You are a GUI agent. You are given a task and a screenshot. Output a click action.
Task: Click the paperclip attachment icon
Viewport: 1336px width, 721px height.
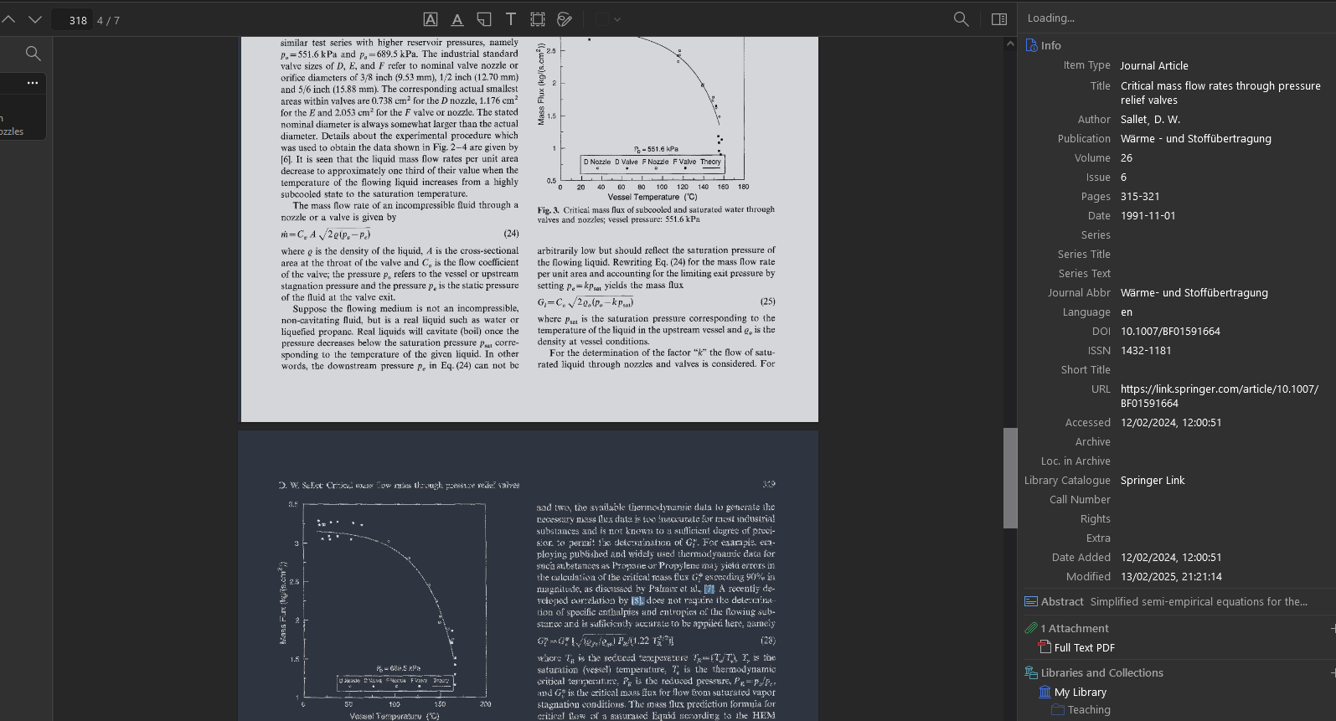(1031, 628)
